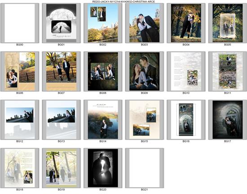Open BG08 dark two-photo page thumbnail
247x194 pixels.
click(103, 71)
